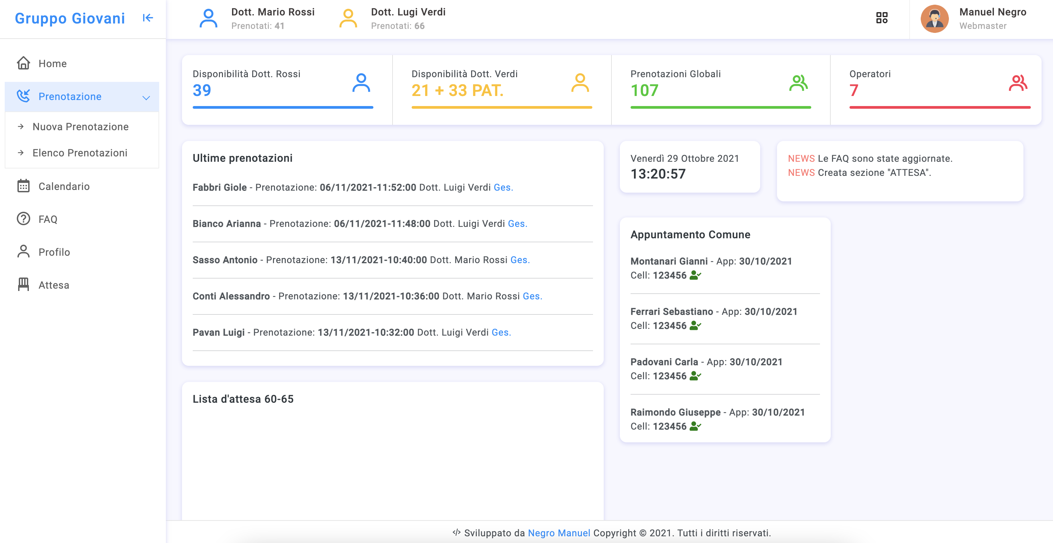This screenshot has width=1053, height=543.
Task: Click green user-check icon for Montanari Gianni
Action: pos(695,276)
